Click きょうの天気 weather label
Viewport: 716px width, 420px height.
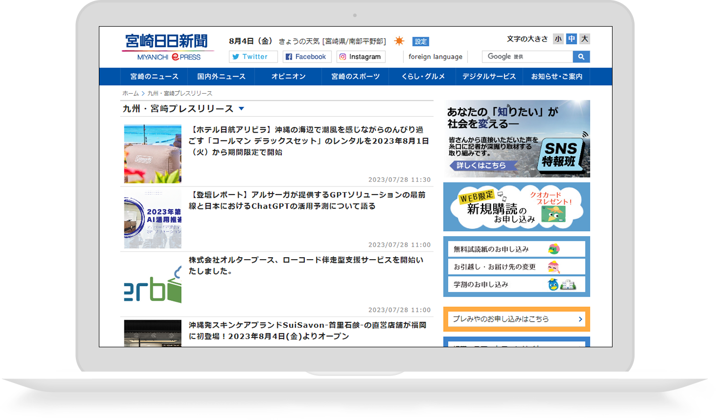pyautogui.click(x=299, y=41)
